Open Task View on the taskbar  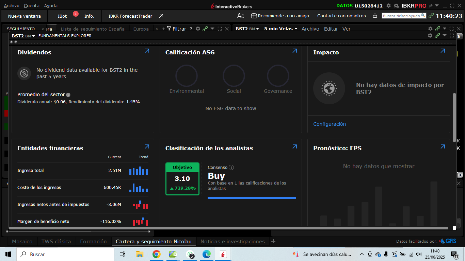123,254
